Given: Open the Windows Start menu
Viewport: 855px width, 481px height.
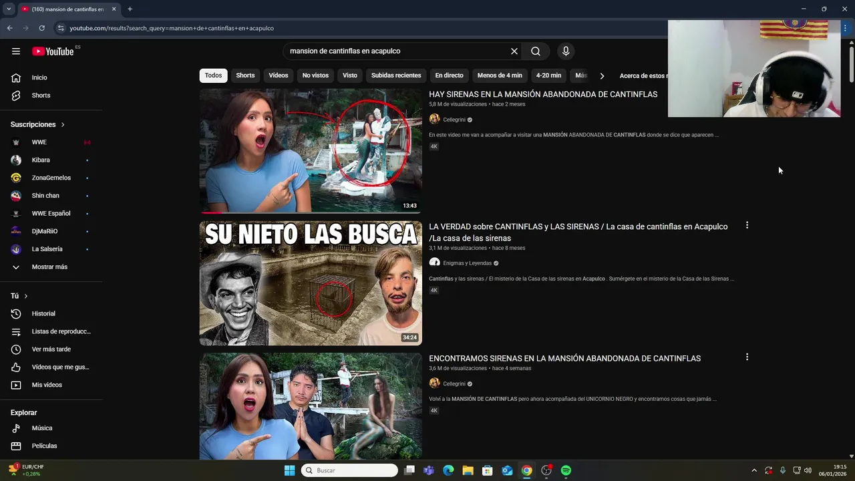Looking at the screenshot, I should [x=289, y=470].
